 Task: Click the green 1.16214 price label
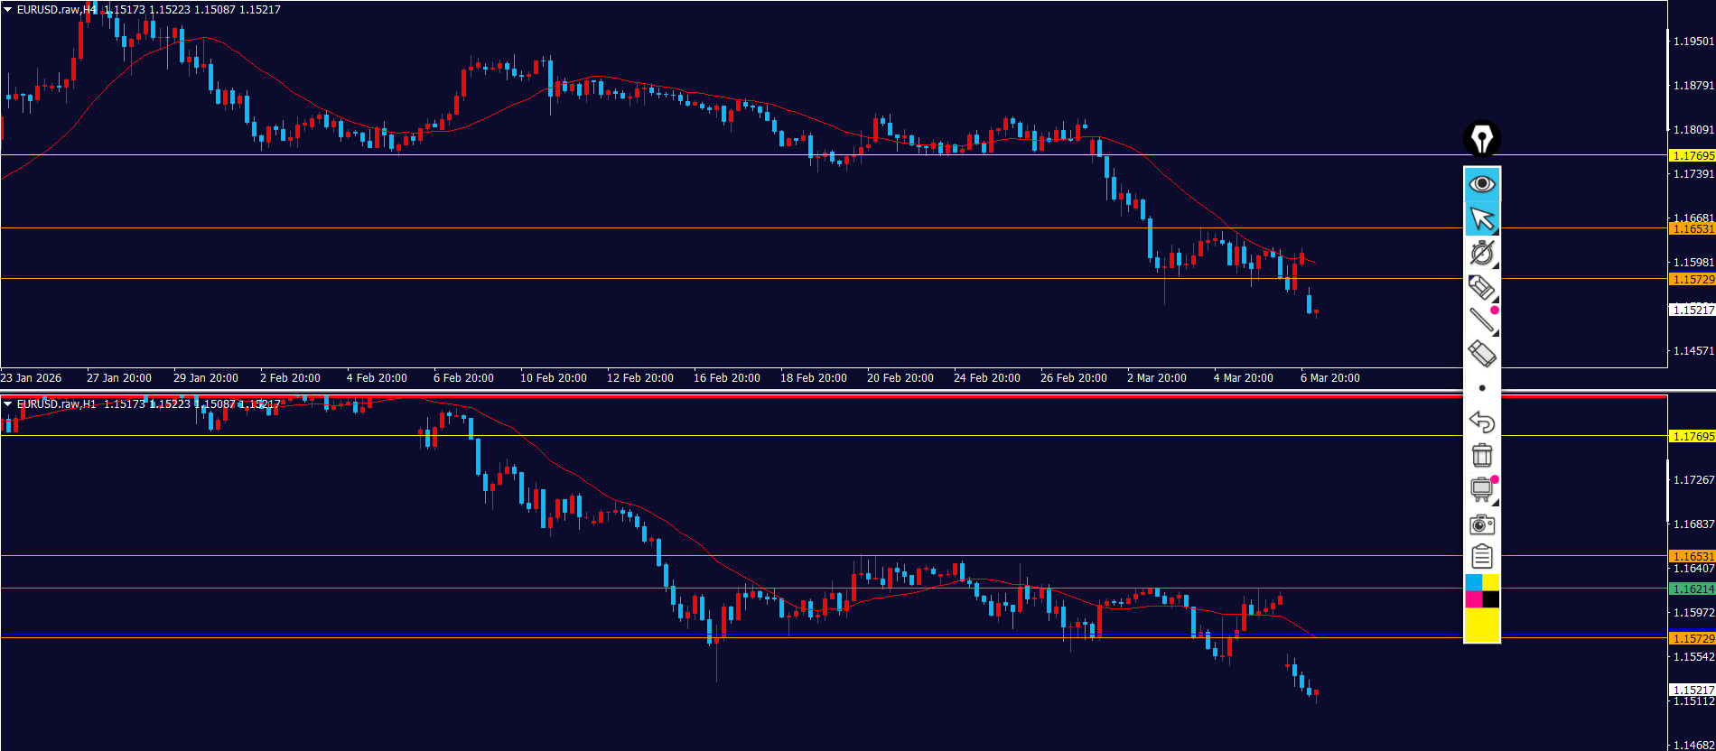[1692, 589]
